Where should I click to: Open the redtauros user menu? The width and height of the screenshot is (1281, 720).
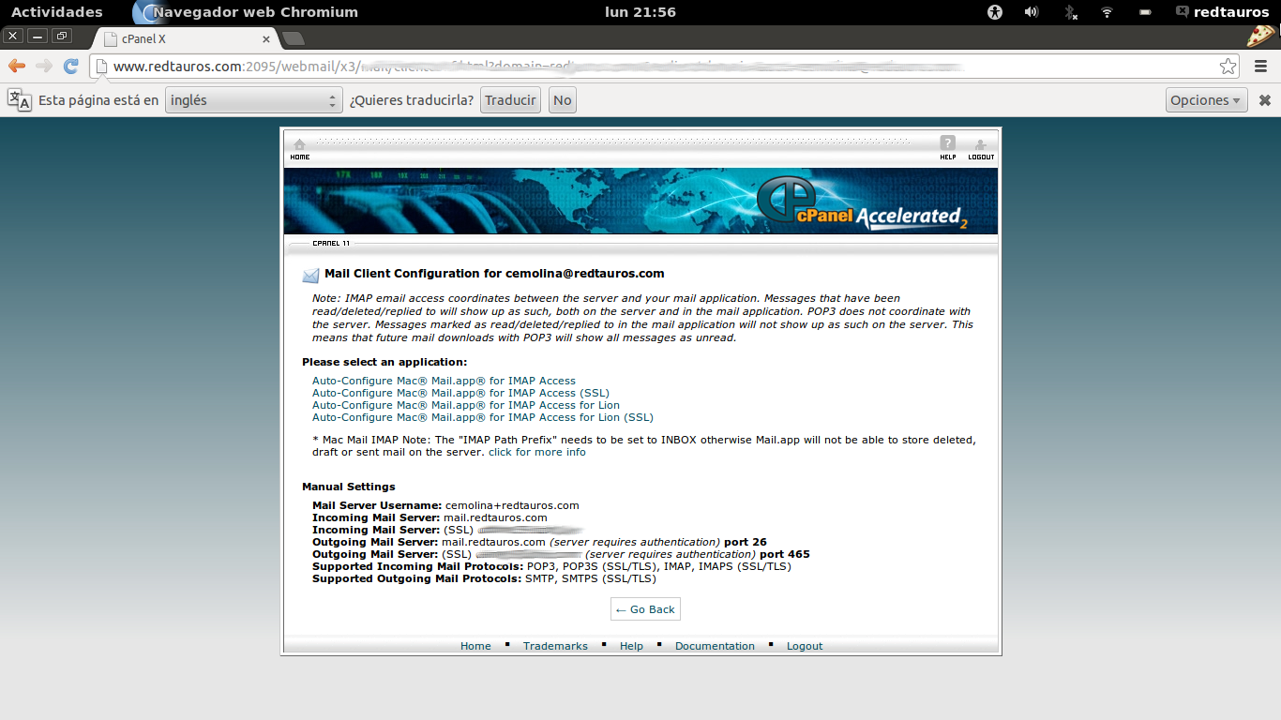(x=1225, y=12)
